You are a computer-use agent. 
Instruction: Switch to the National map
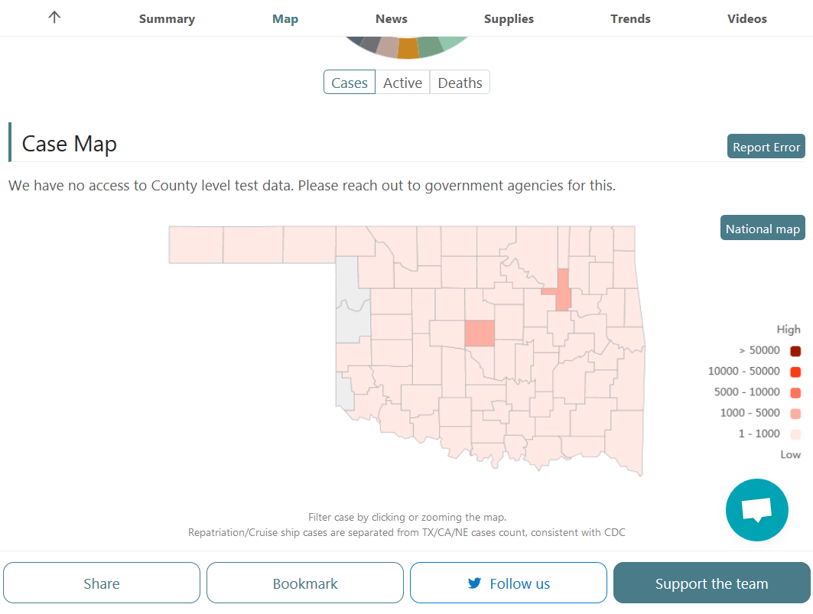coord(763,228)
